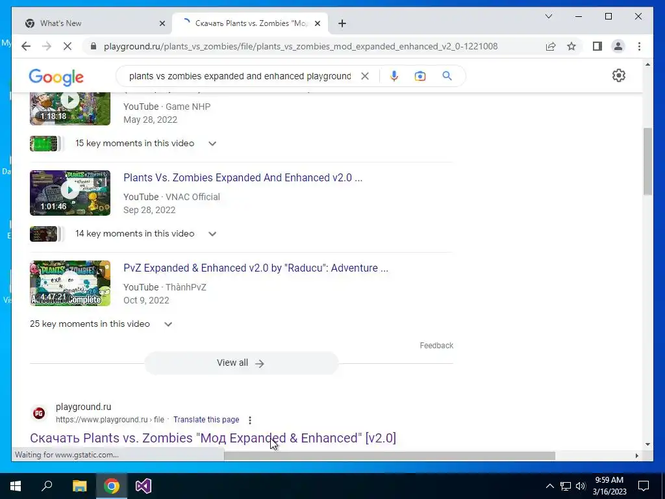Open the notification center icon

[x=644, y=486]
